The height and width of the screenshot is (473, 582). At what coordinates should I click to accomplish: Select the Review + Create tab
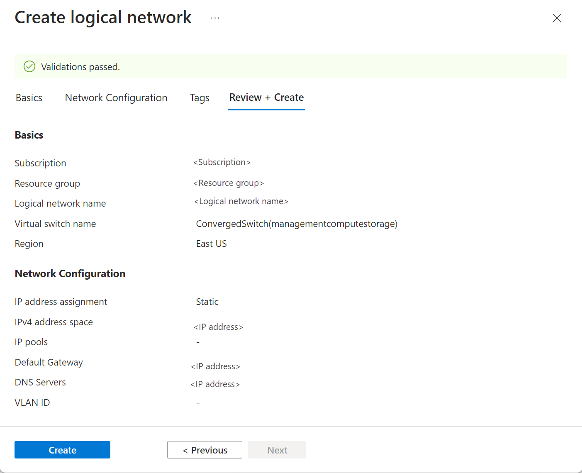click(266, 98)
